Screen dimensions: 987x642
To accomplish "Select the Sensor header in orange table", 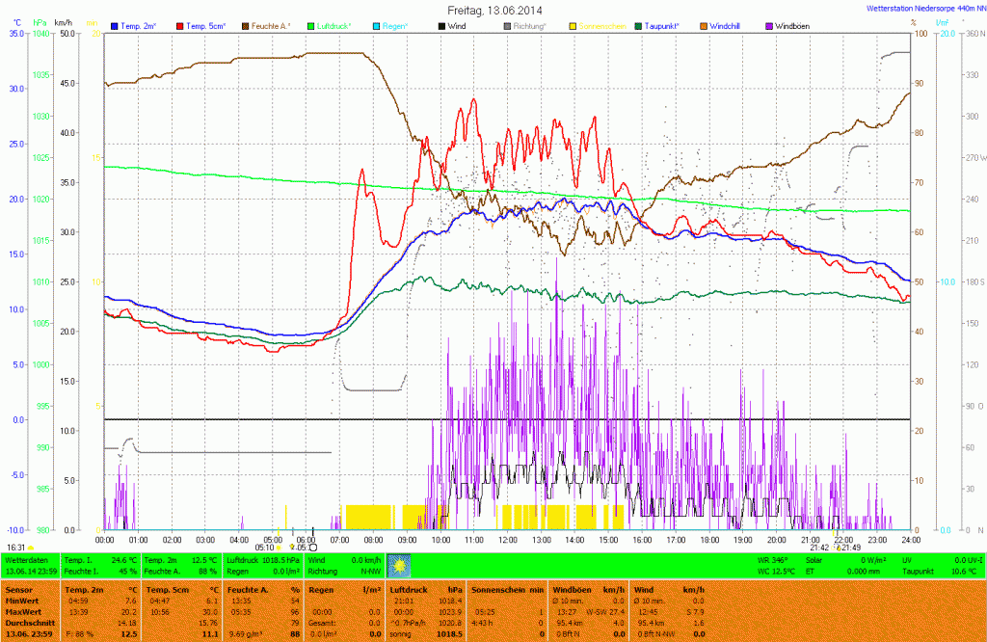I will pos(19,588).
